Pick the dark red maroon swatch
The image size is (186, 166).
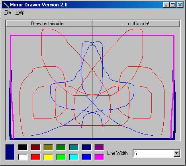(x=35, y=147)
